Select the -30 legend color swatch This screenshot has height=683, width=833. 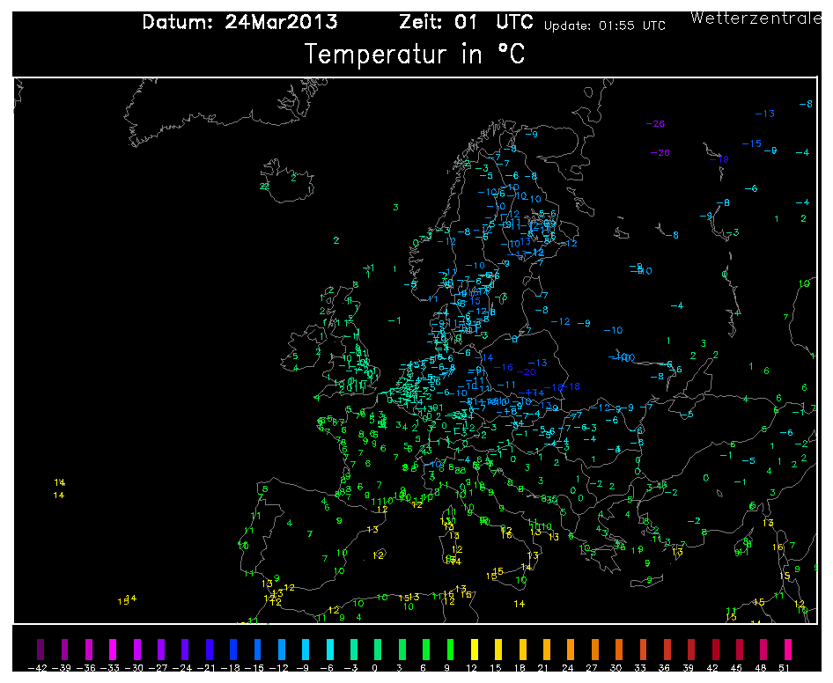coord(137,649)
